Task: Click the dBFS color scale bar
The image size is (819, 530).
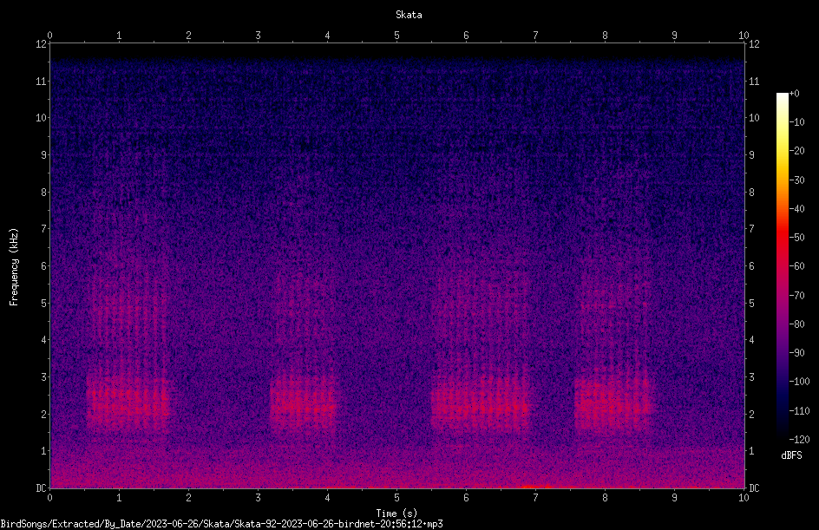Action: point(782,266)
